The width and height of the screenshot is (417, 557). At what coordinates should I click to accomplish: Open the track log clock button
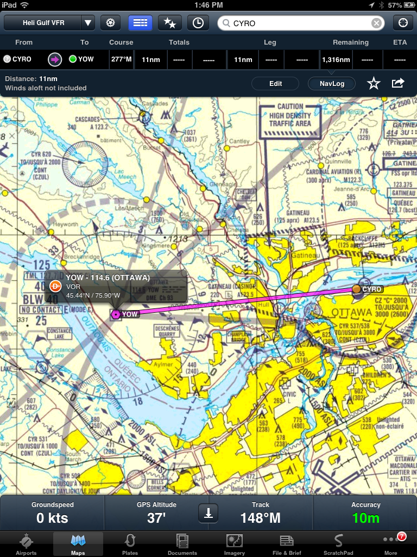pos(198,23)
